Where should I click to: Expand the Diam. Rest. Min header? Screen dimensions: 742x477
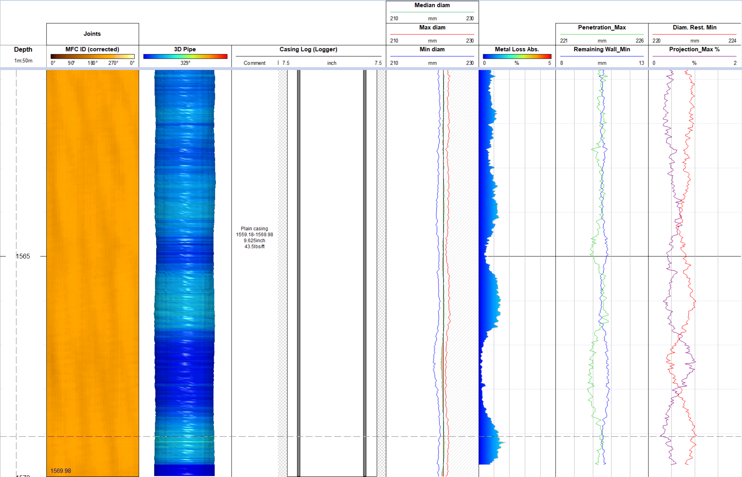coord(694,28)
